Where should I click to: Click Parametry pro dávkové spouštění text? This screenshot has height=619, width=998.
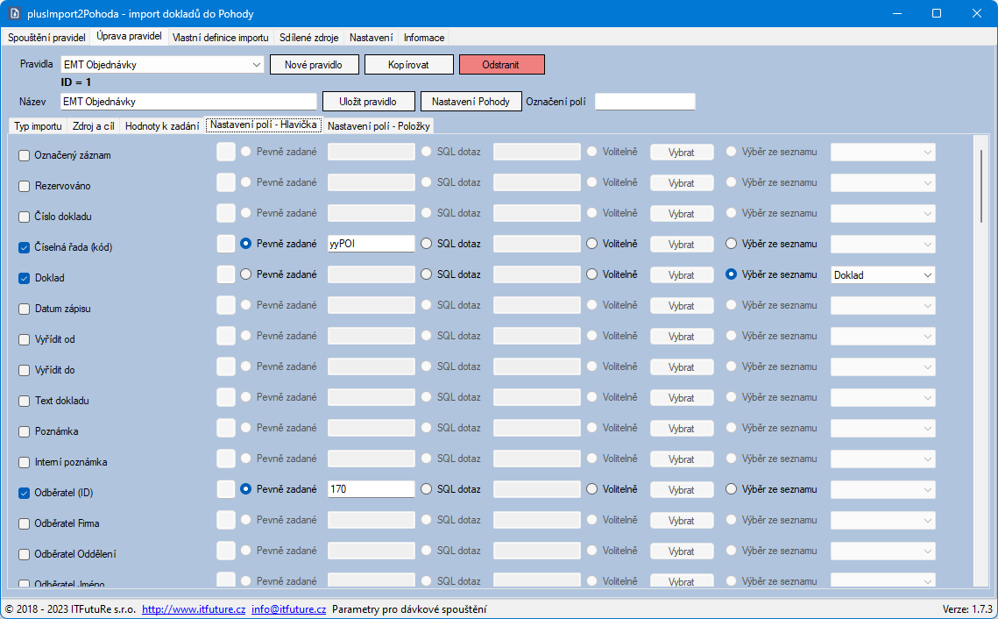tap(409, 609)
